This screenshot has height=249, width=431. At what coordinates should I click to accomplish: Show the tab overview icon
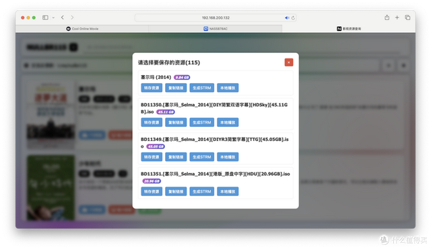(407, 17)
